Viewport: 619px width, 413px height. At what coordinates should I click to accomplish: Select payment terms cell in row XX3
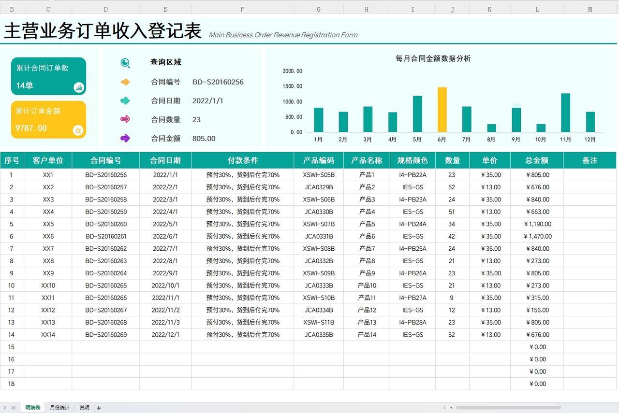point(242,199)
